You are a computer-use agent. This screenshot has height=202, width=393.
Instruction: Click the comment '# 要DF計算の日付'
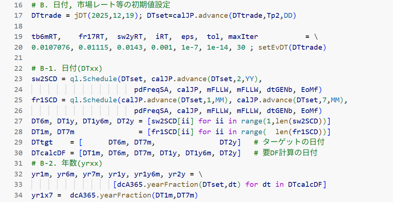click(286, 153)
